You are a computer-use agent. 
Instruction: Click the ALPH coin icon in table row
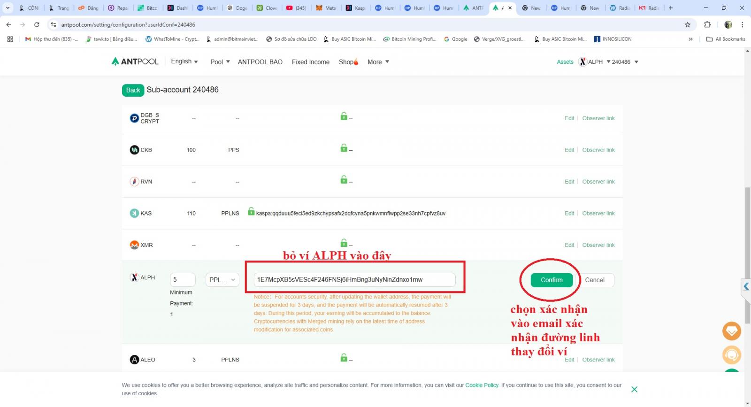point(134,277)
